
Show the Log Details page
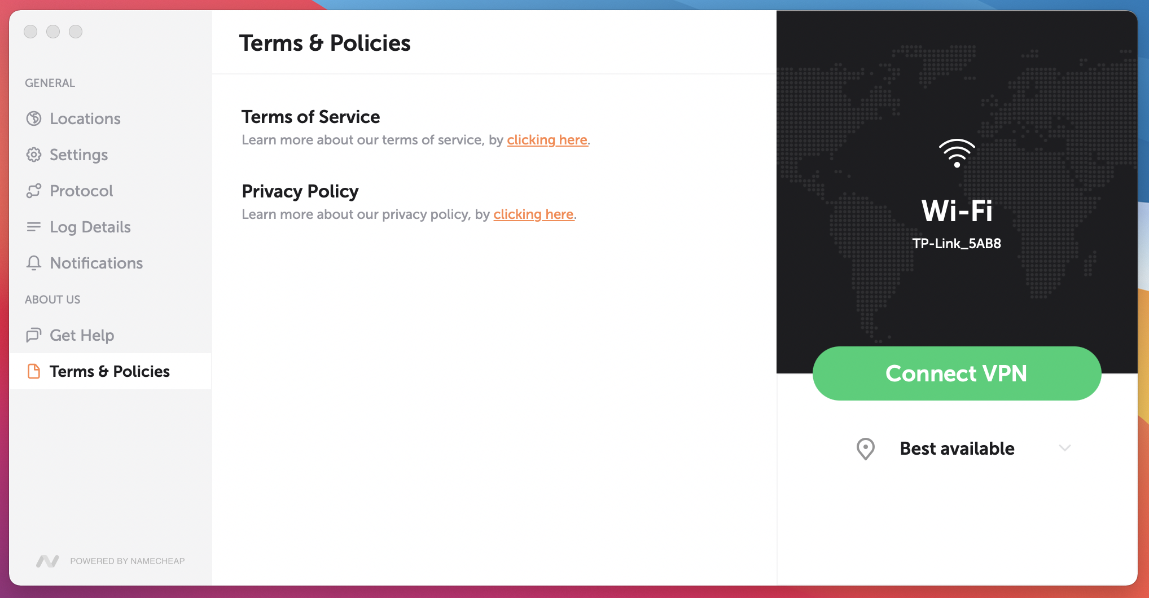point(110,227)
